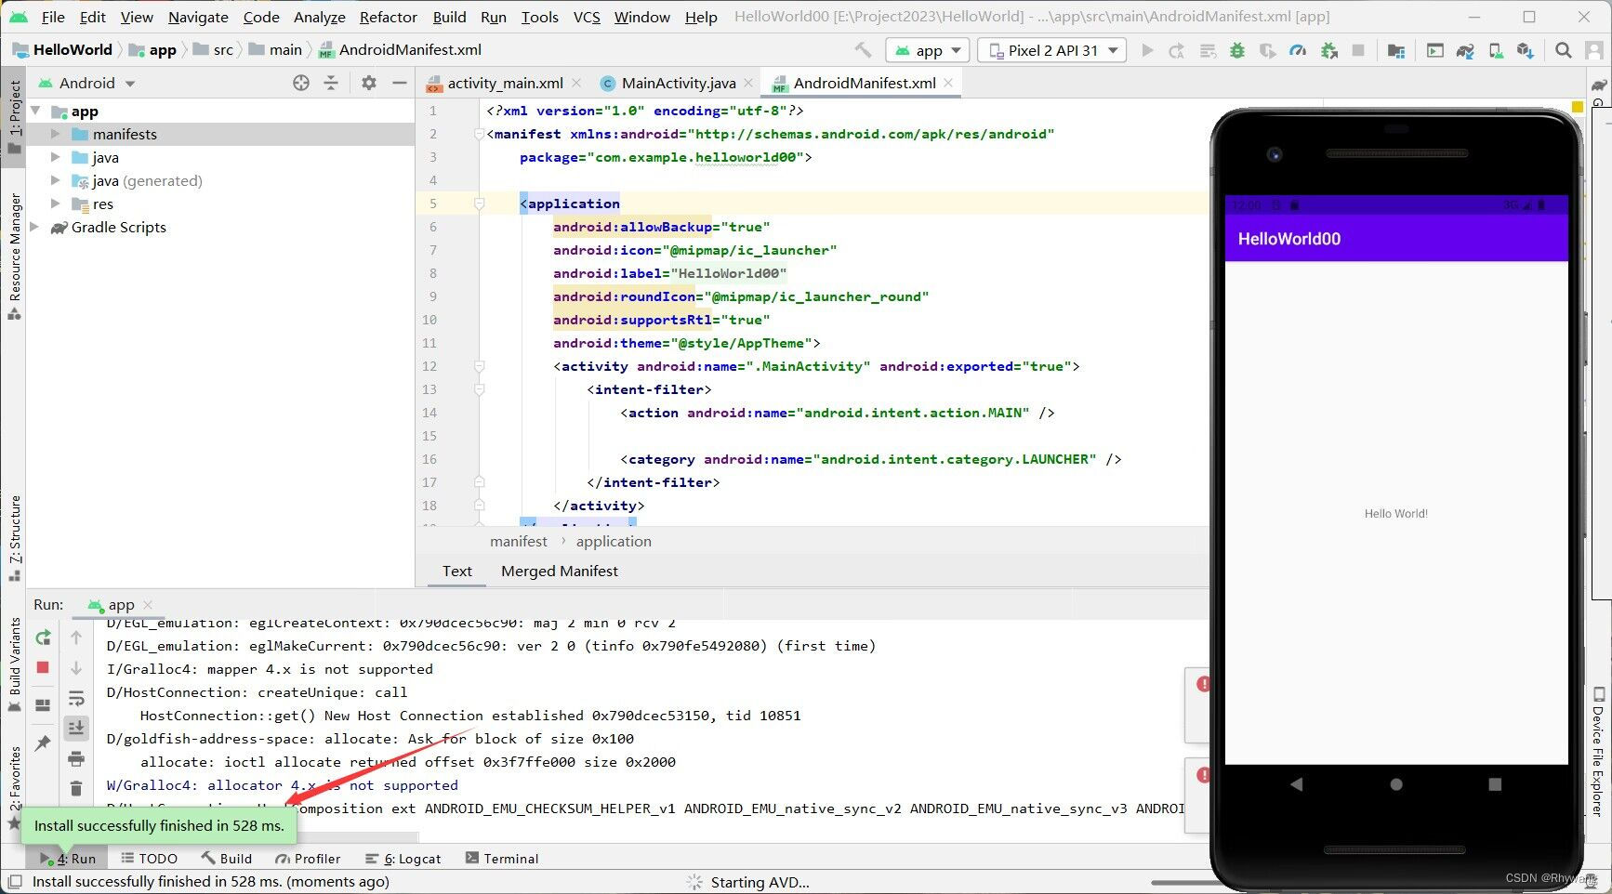This screenshot has width=1612, height=894.
Task: Open the Terminal tool window
Action: point(502,859)
